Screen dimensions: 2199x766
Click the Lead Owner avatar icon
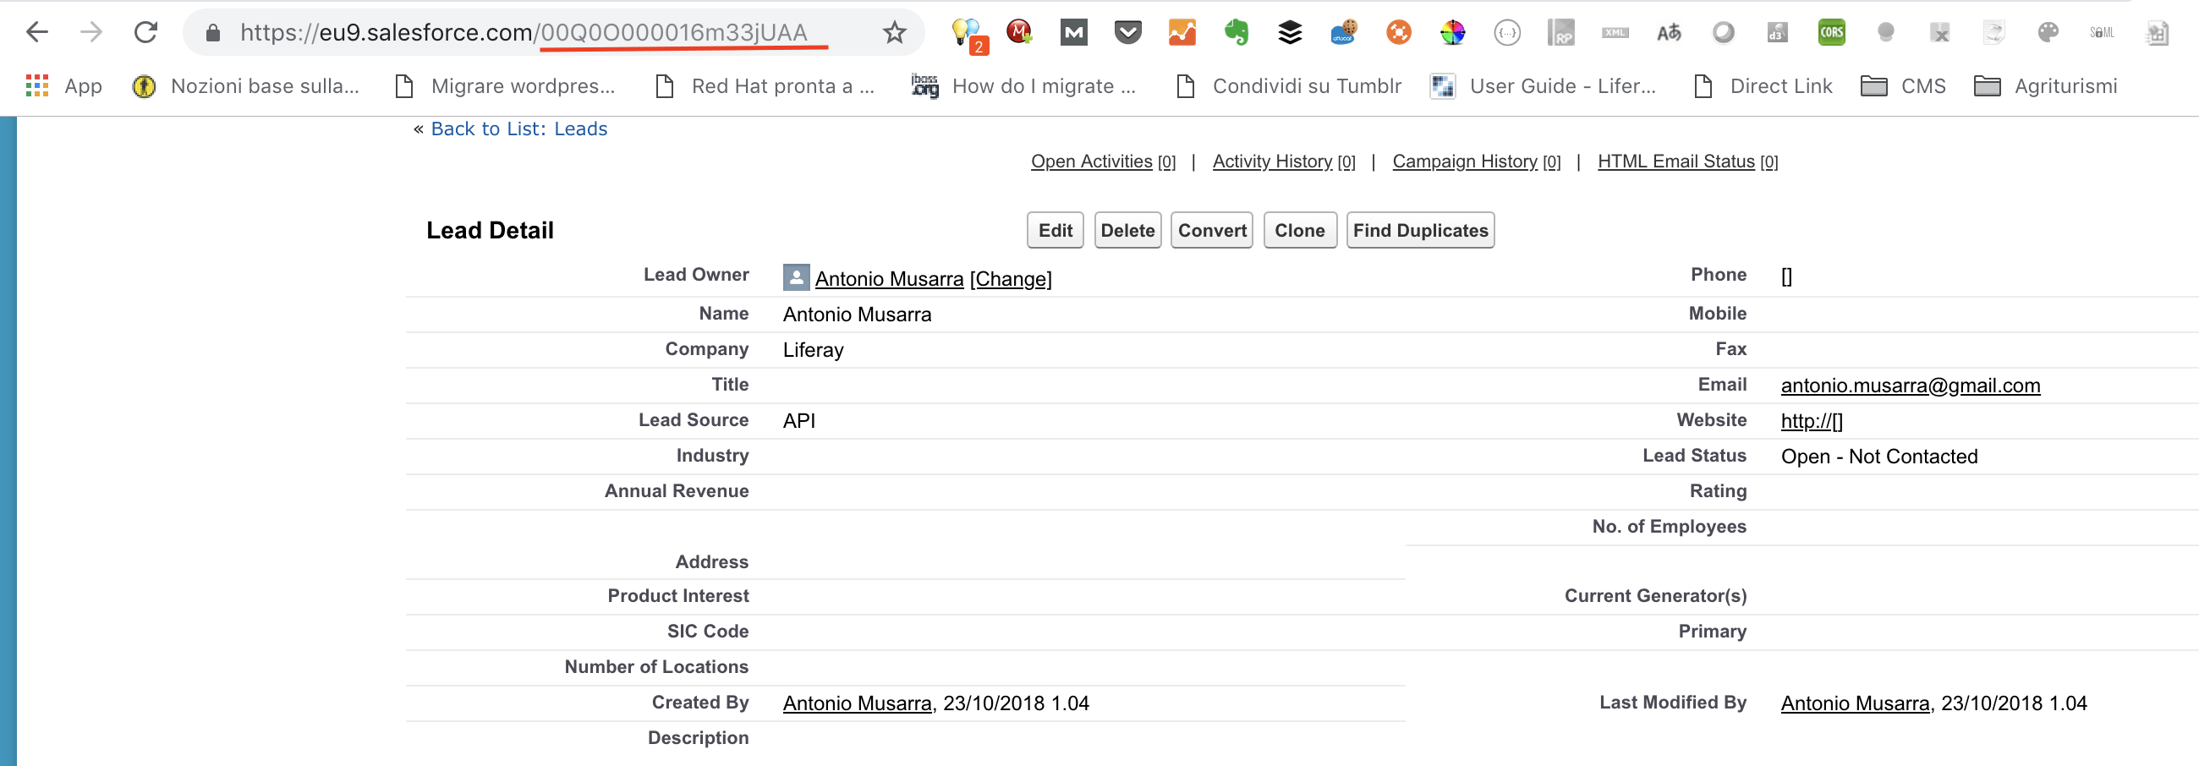(796, 277)
